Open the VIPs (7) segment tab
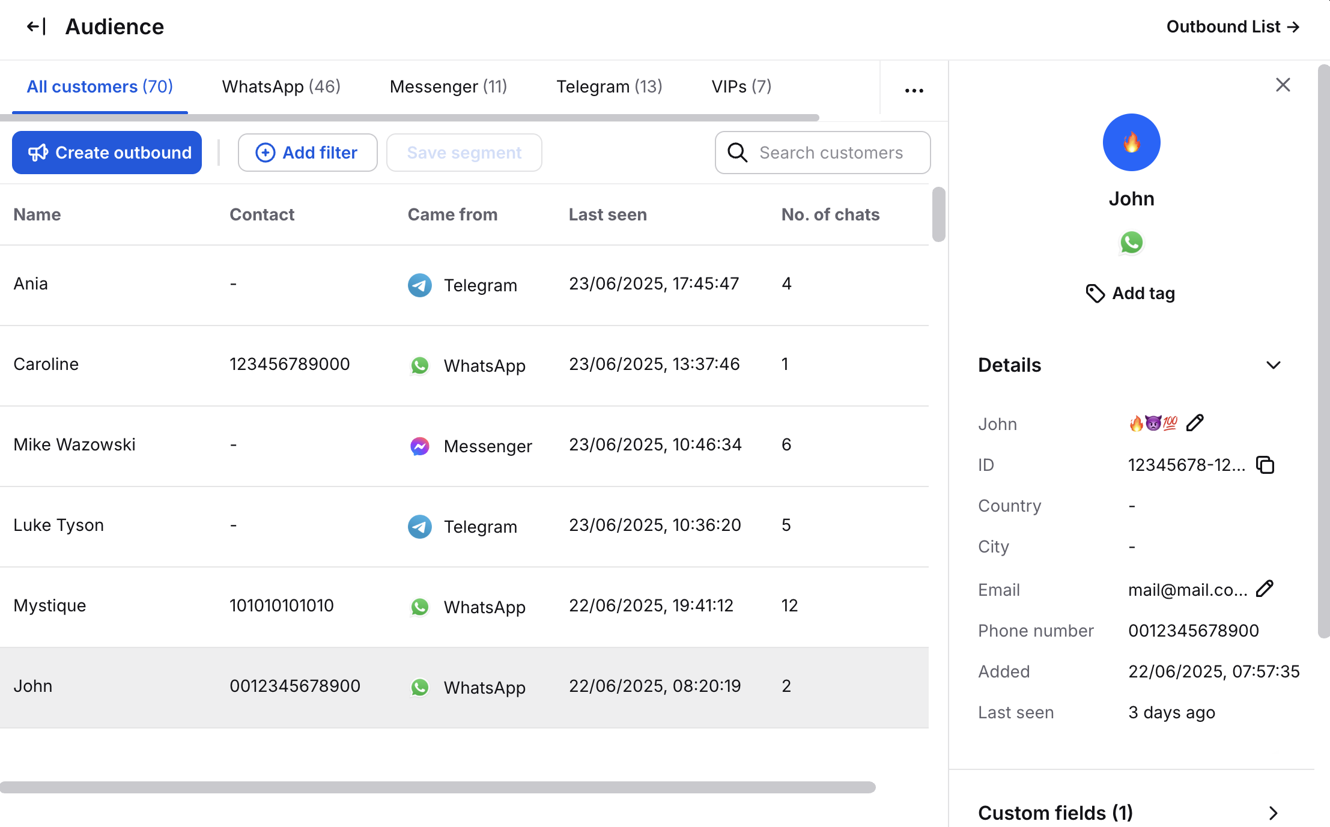This screenshot has height=827, width=1330. pyautogui.click(x=741, y=86)
